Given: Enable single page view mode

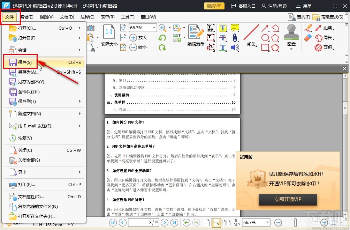Looking at the screenshot, I should tap(207, 222).
